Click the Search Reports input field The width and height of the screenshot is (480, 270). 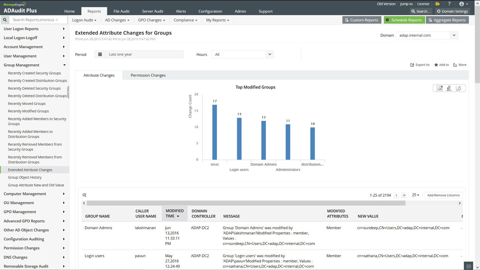click(x=38, y=20)
